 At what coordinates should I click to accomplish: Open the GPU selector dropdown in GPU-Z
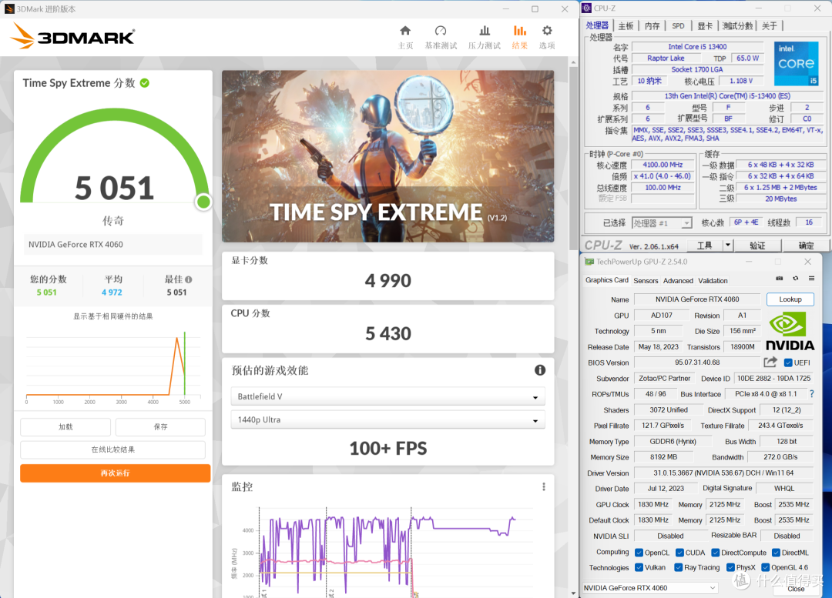click(x=650, y=588)
